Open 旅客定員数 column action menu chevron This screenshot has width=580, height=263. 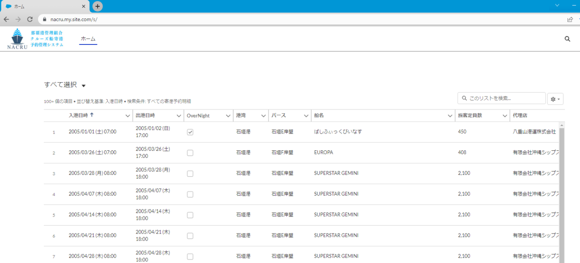(x=505, y=115)
